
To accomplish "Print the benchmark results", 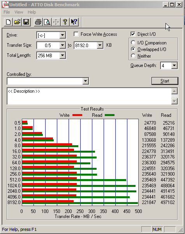I will coord(38,22).
